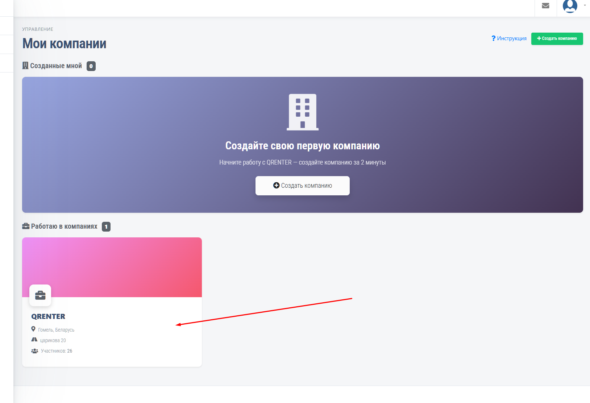Click the user avatar icon
Image resolution: width=590 pixels, height=403 pixels.
[x=570, y=6]
